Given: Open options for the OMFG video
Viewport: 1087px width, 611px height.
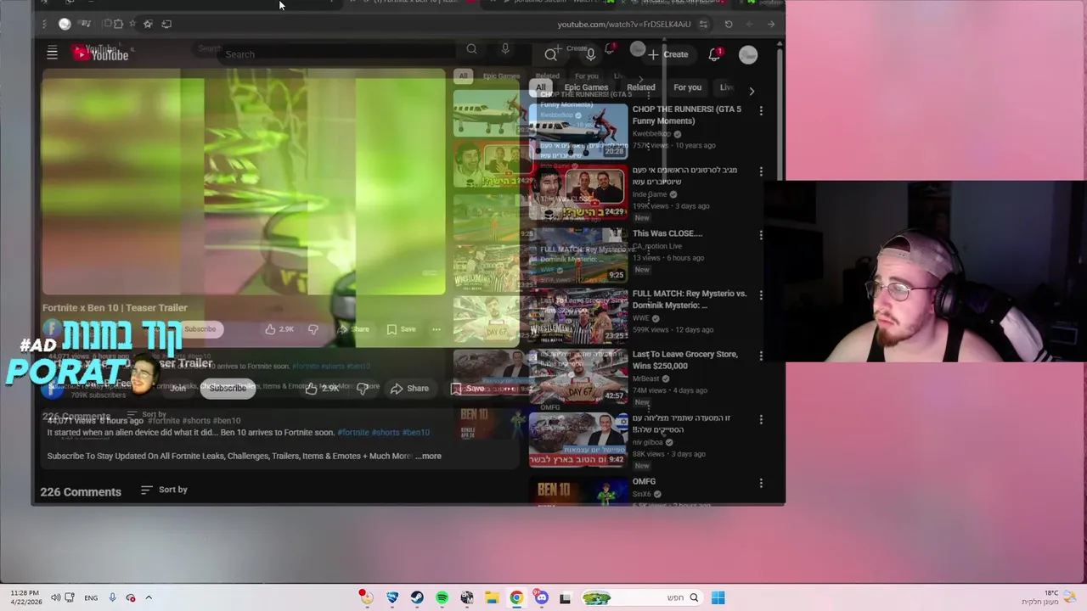Looking at the screenshot, I should coord(761,483).
